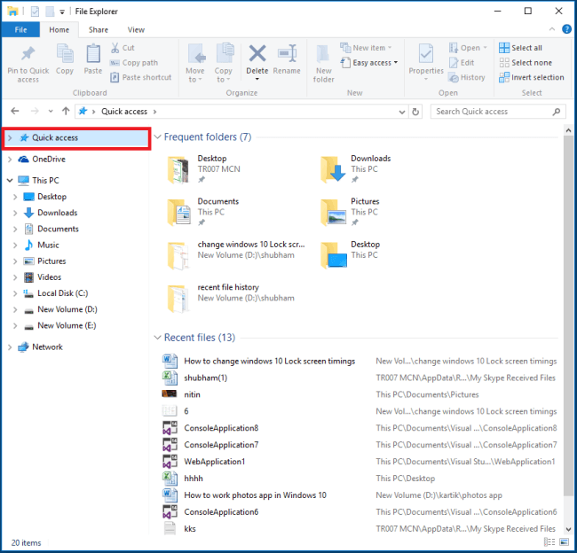Switch to Large icons view in status bar
The height and width of the screenshot is (553, 577).
(x=564, y=542)
